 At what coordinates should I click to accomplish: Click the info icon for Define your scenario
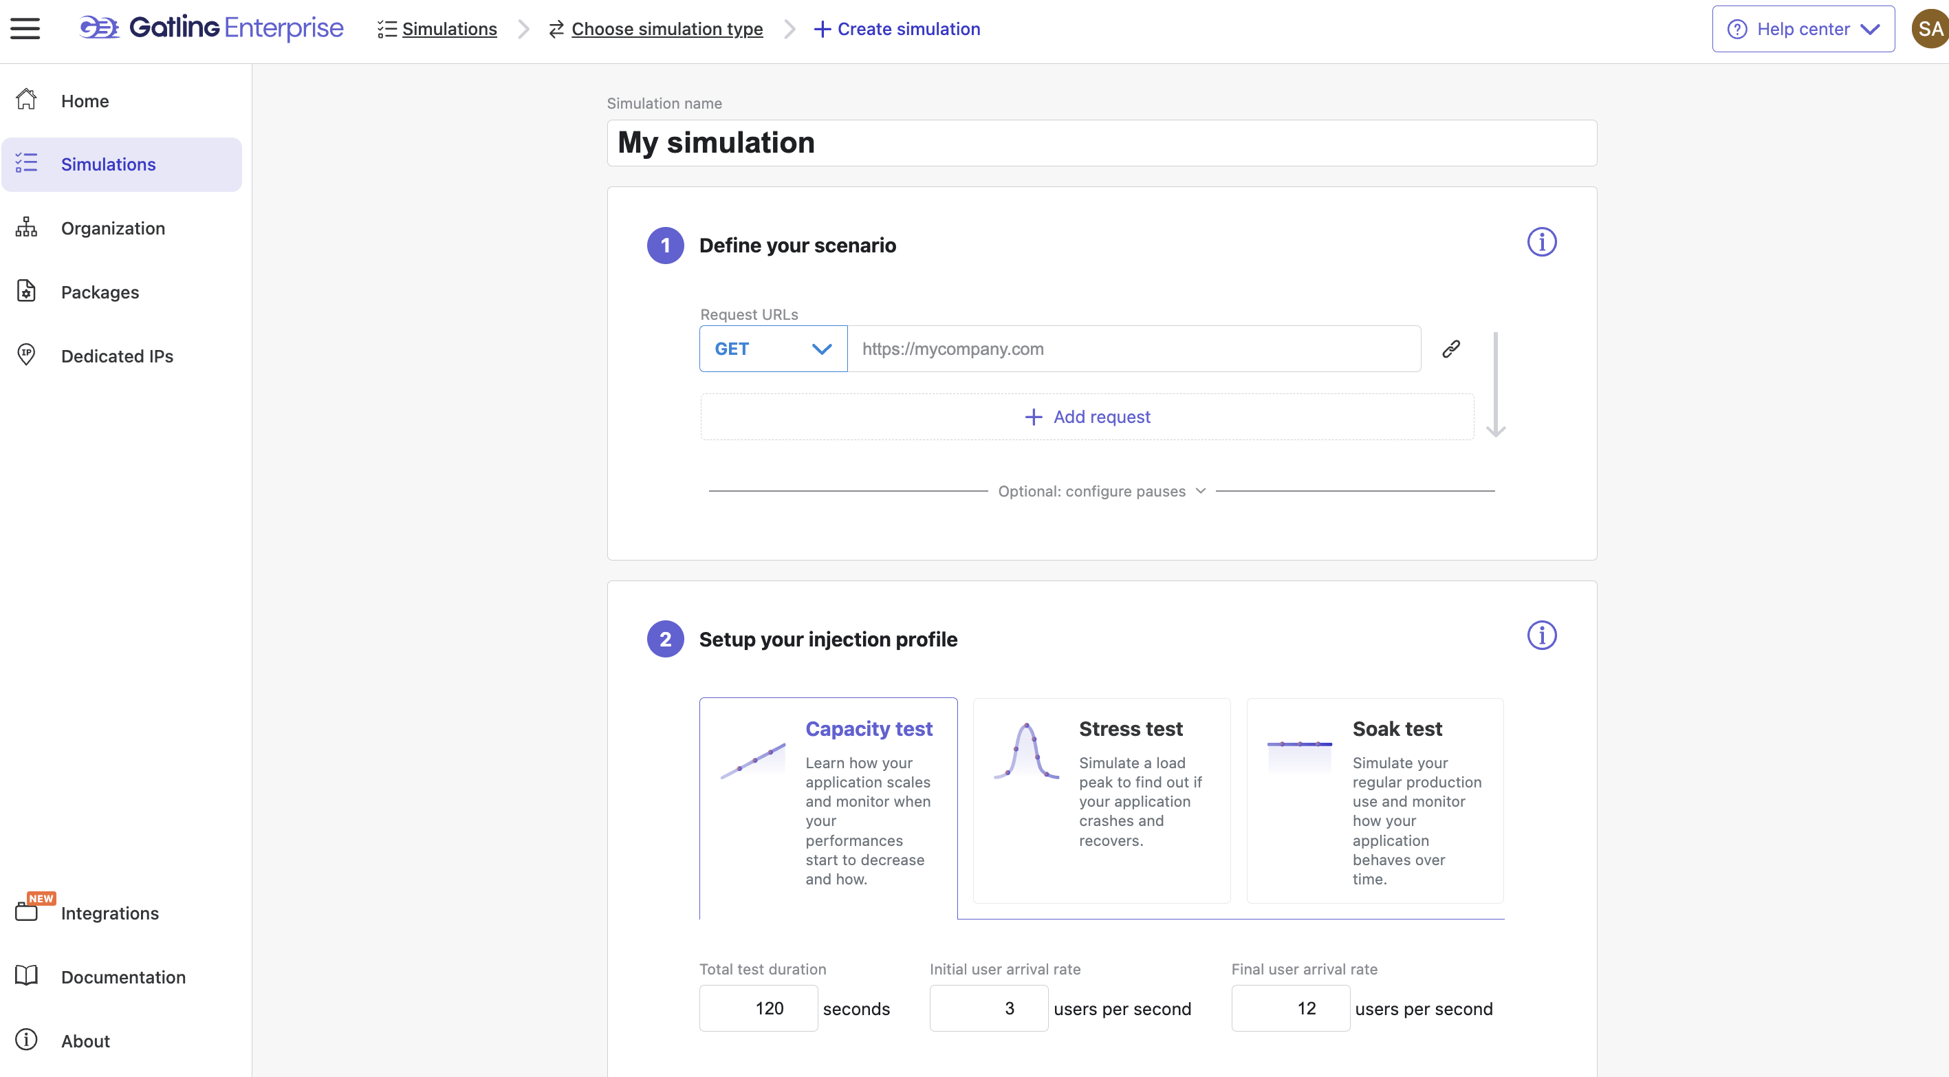[x=1543, y=242]
